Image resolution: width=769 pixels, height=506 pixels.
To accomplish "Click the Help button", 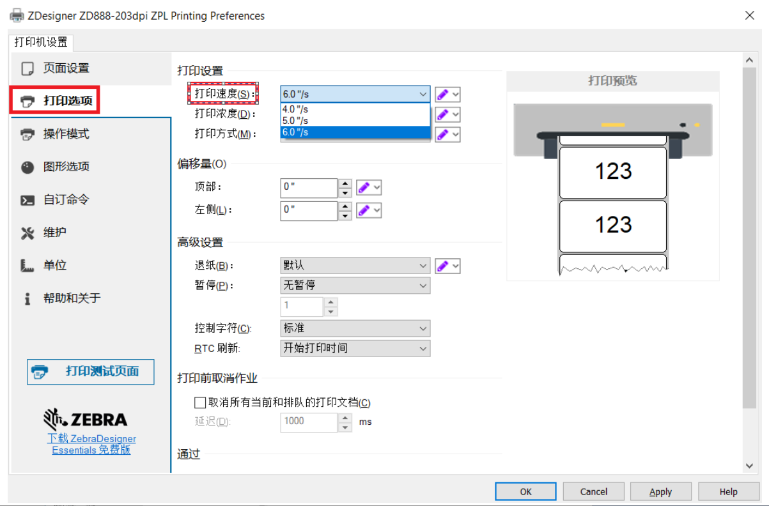I will (x=728, y=491).
